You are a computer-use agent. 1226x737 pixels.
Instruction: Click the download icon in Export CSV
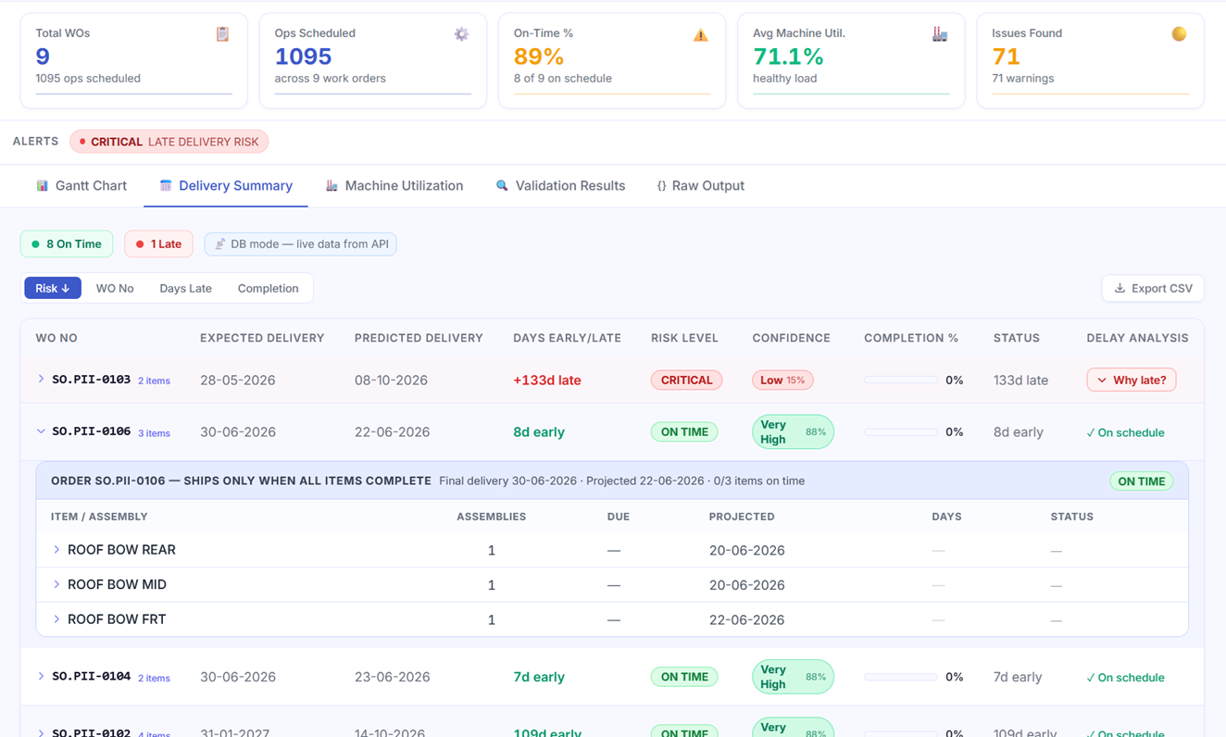pyautogui.click(x=1120, y=288)
